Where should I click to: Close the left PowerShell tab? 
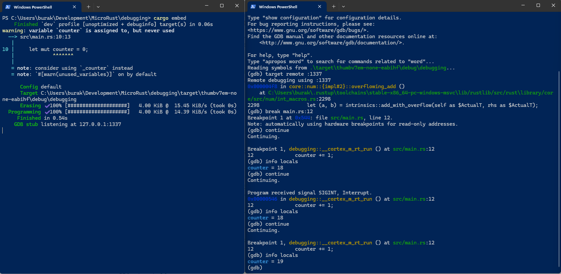74,7
